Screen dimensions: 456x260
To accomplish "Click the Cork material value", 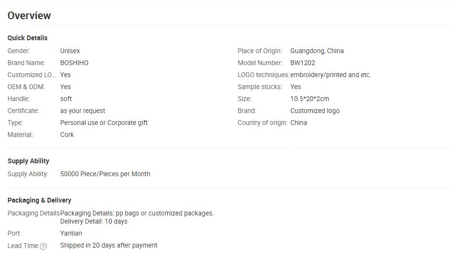I will tap(67, 135).
